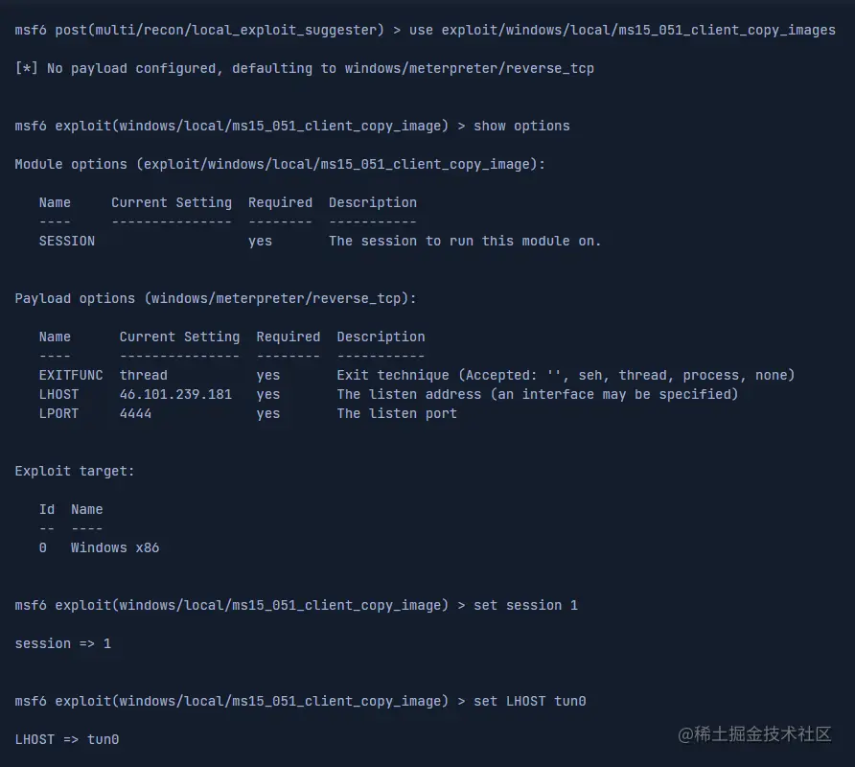Screen dimensions: 855x767
Task: Click 'The session to run this module on.' description
Action: click(x=465, y=241)
